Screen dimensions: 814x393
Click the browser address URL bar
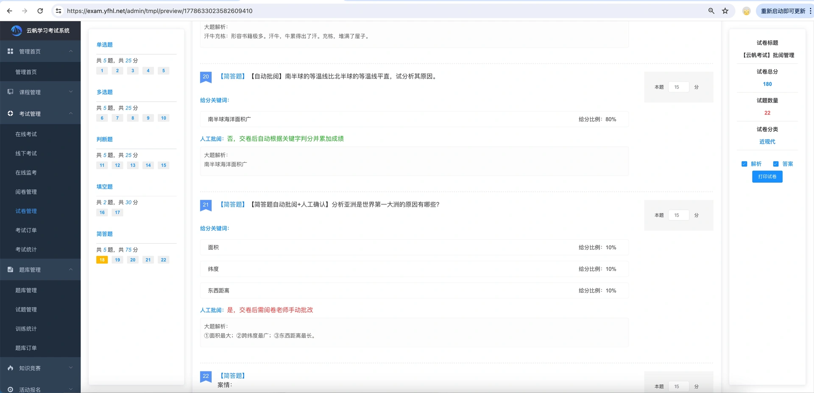coord(382,11)
